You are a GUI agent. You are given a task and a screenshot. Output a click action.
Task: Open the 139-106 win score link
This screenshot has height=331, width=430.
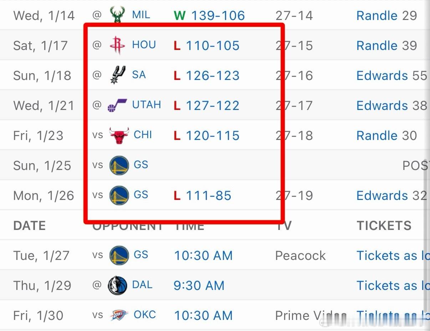(x=218, y=16)
